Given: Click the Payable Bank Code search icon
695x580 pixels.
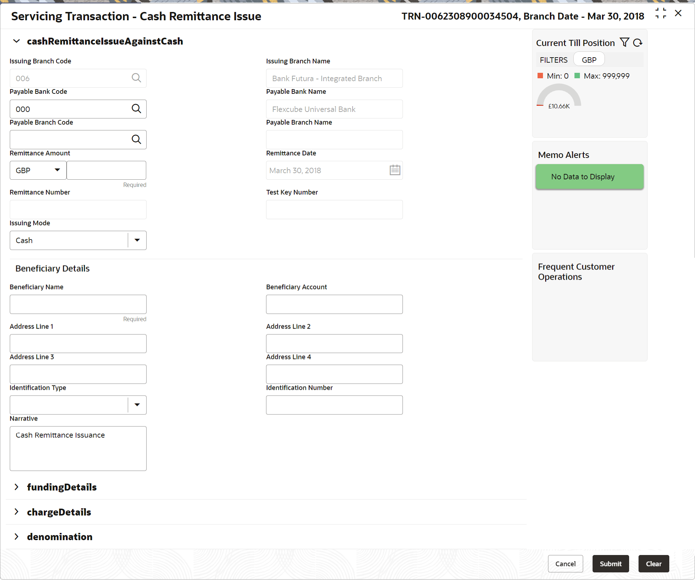Looking at the screenshot, I should point(136,109).
